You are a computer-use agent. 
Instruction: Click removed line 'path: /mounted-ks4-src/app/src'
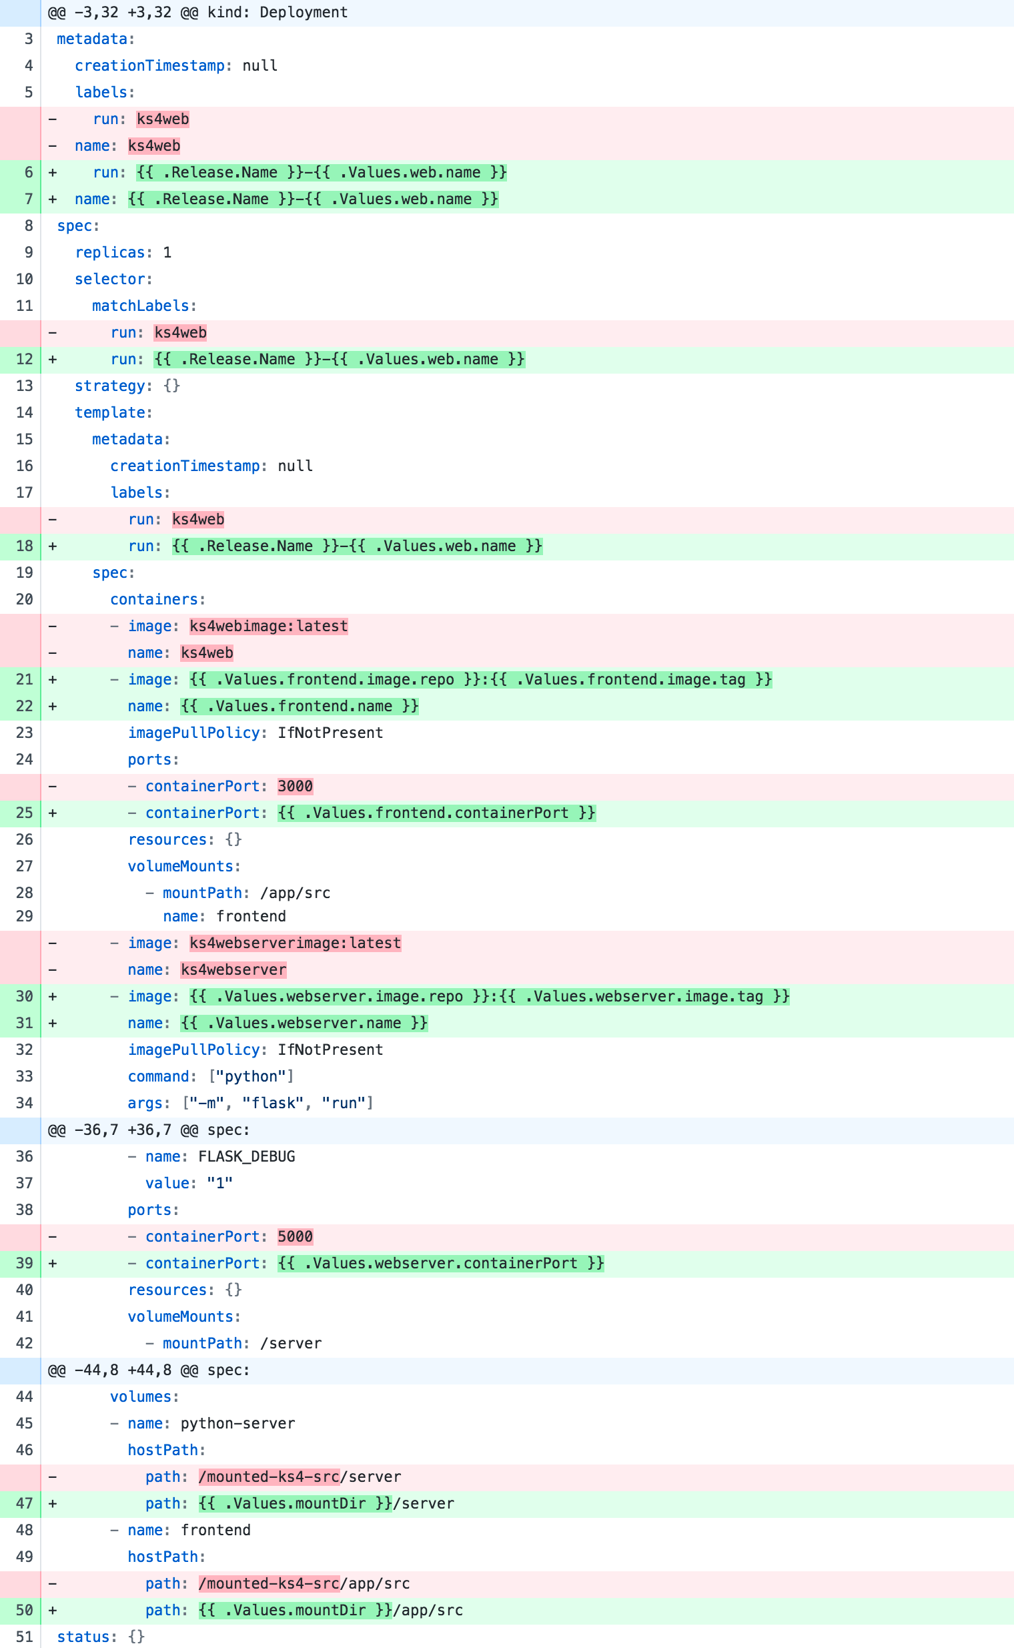click(x=527, y=1584)
